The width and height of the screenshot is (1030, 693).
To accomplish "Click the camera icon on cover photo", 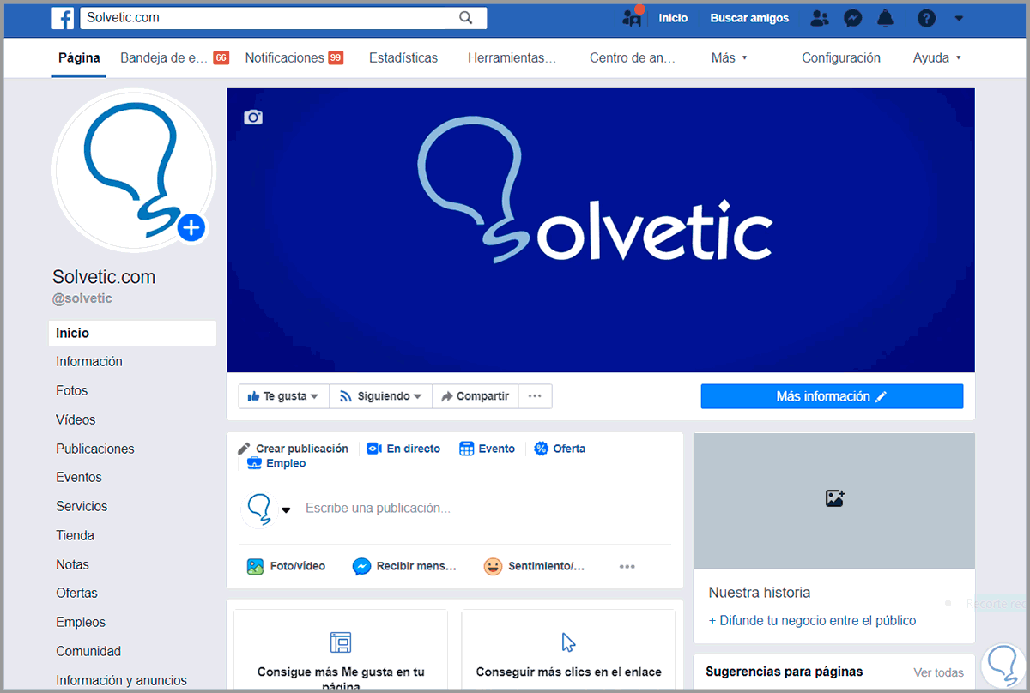I will coord(253,118).
